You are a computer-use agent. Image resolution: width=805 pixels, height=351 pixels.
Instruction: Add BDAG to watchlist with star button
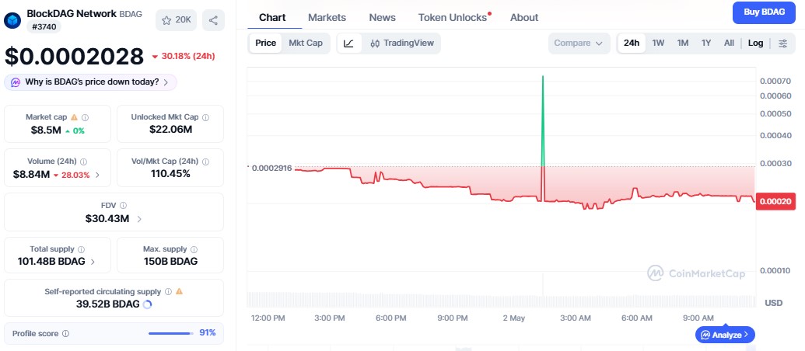point(176,20)
